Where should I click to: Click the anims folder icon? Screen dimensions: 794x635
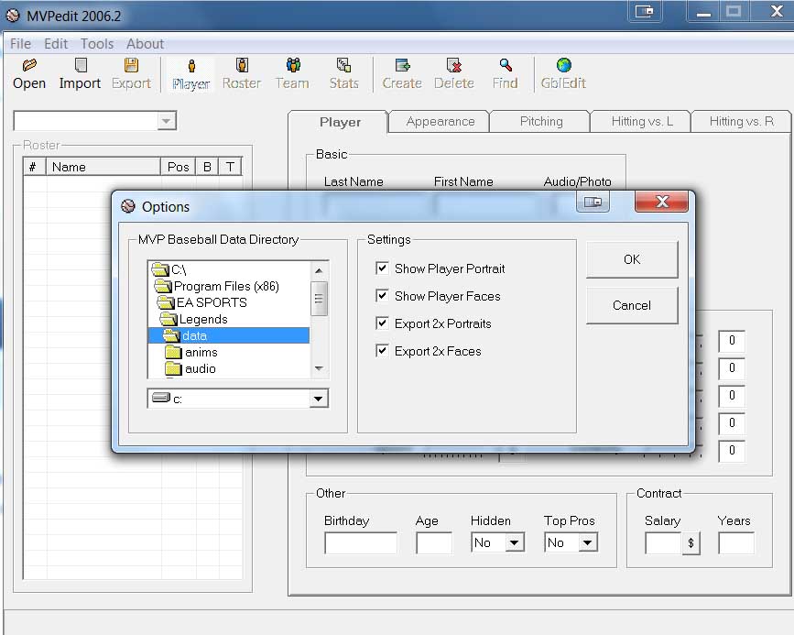point(173,352)
